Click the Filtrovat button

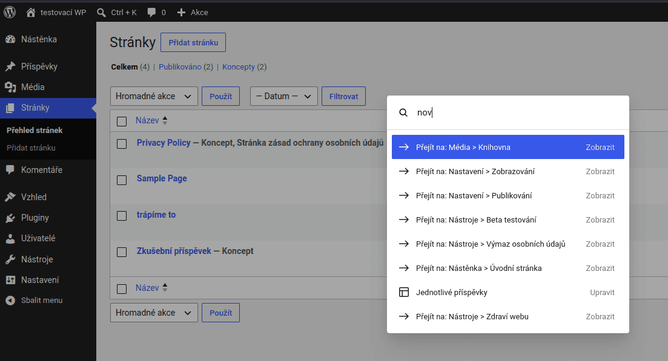[x=343, y=96]
